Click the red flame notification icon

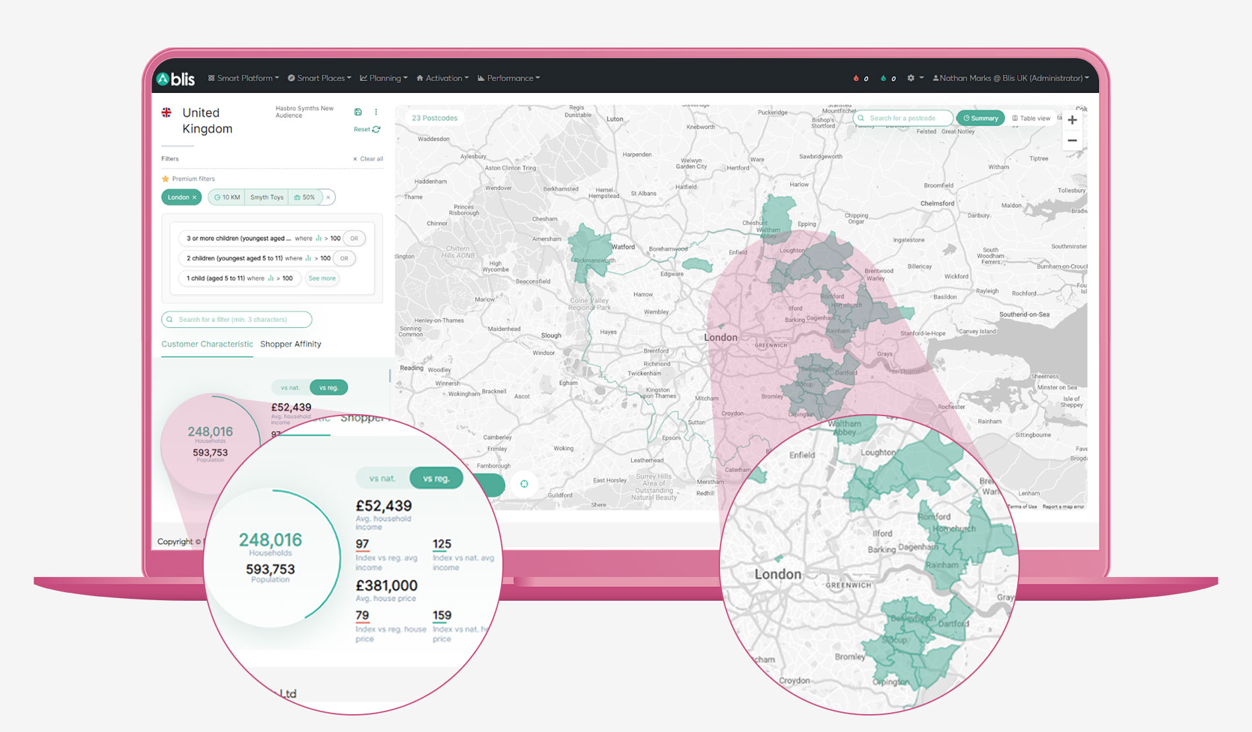856,78
